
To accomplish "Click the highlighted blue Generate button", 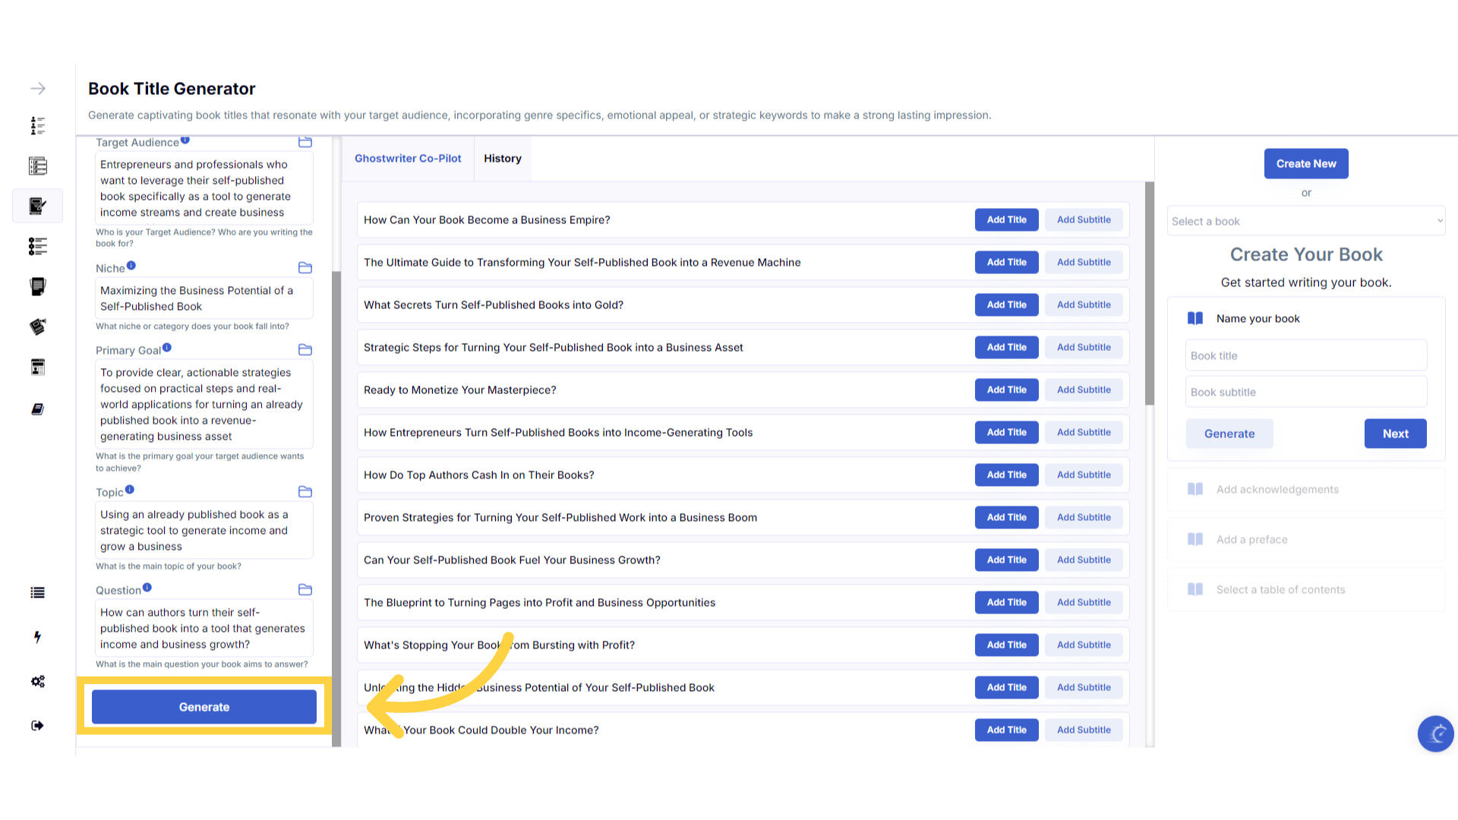I will [204, 707].
